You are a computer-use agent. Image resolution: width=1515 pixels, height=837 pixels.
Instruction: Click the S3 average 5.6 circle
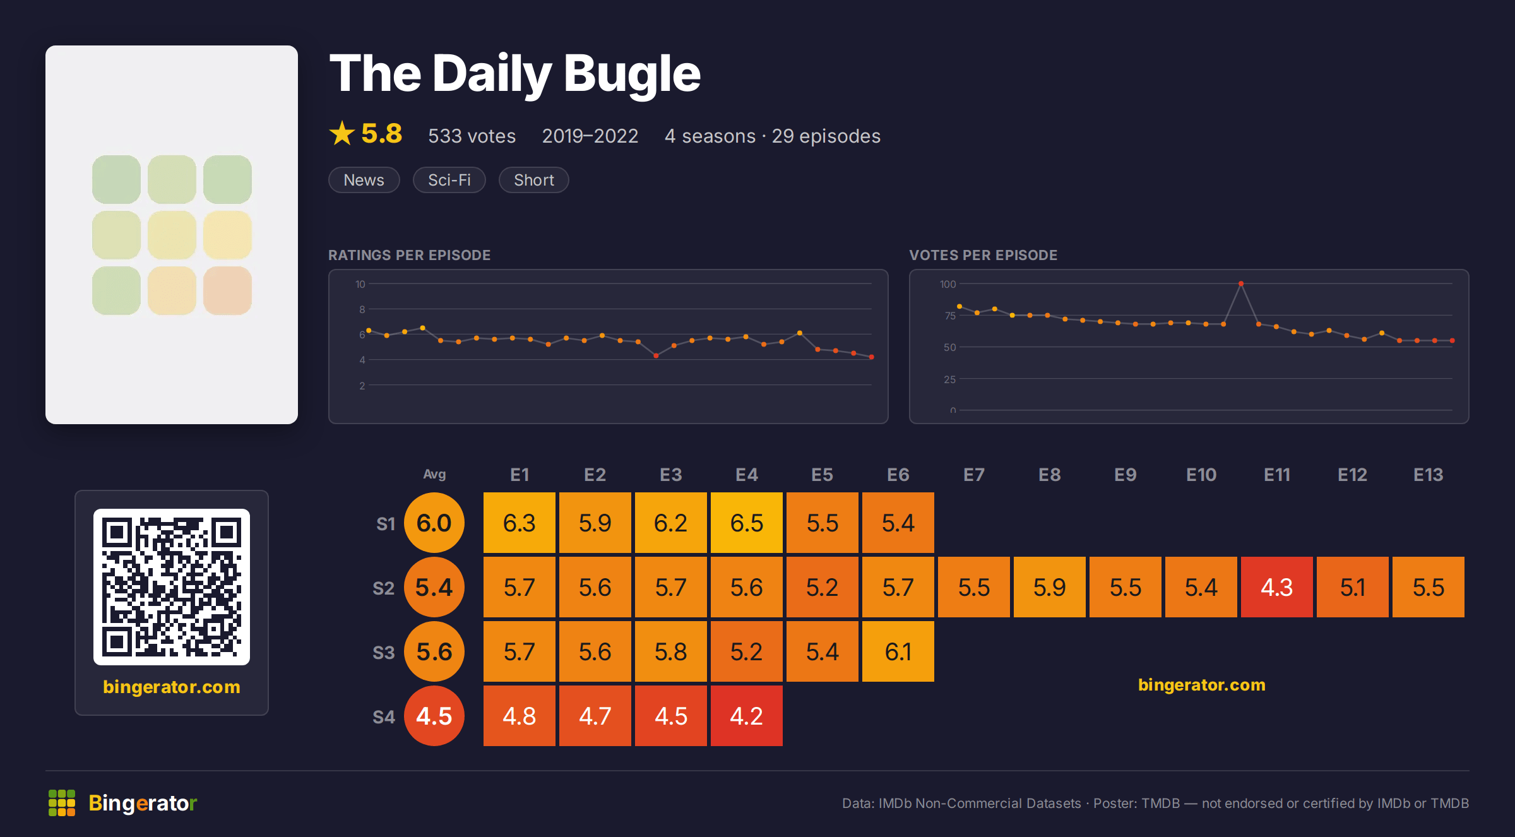coord(434,651)
